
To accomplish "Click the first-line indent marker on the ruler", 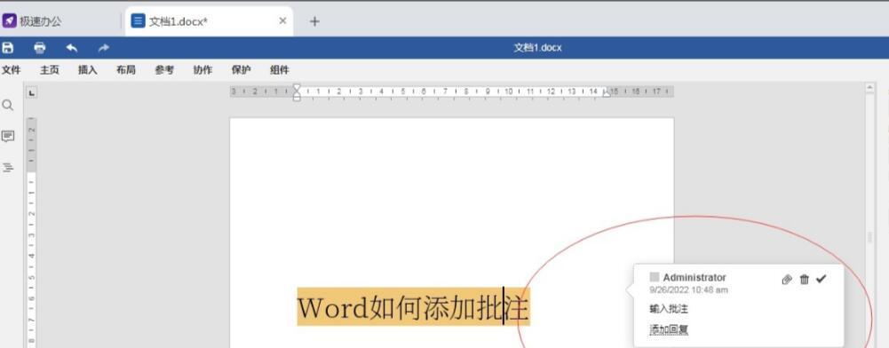I will coord(296,87).
